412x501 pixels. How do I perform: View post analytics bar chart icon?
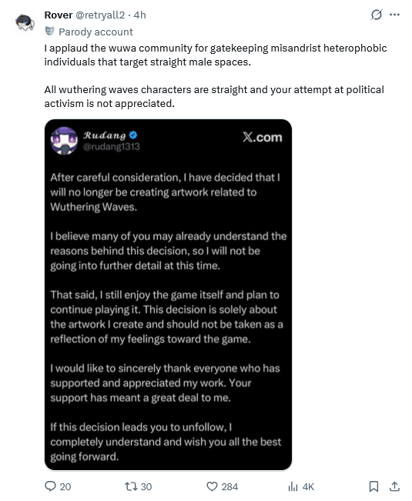point(293,486)
